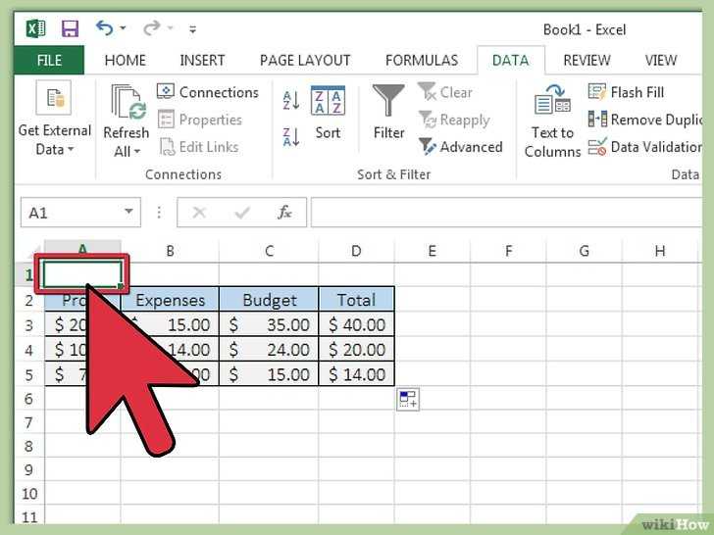Select the row 2 header
This screenshot has height=535, width=714.
(x=29, y=301)
